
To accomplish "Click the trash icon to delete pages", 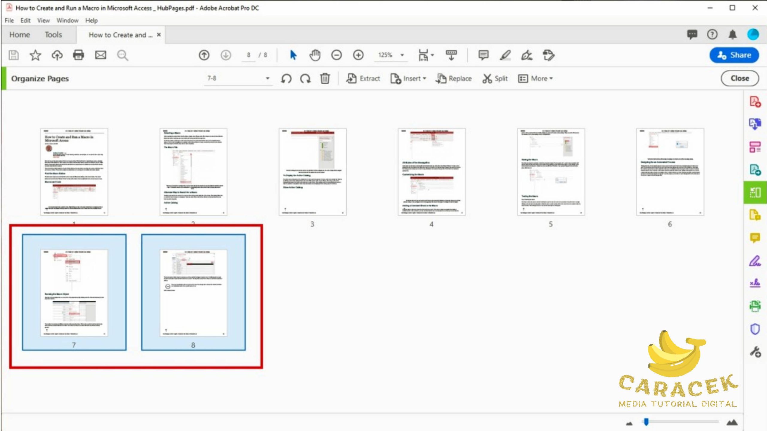I will coord(325,79).
